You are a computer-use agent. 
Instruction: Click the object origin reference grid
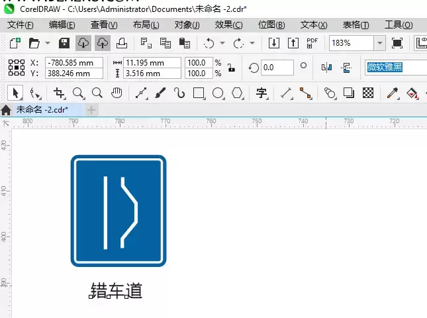pyautogui.click(x=17, y=68)
